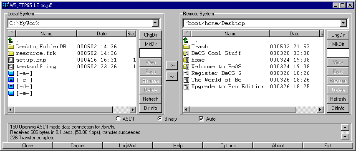This screenshot has width=356, height=151.
Task: Open the Options bottom menu
Action: coord(228,145)
